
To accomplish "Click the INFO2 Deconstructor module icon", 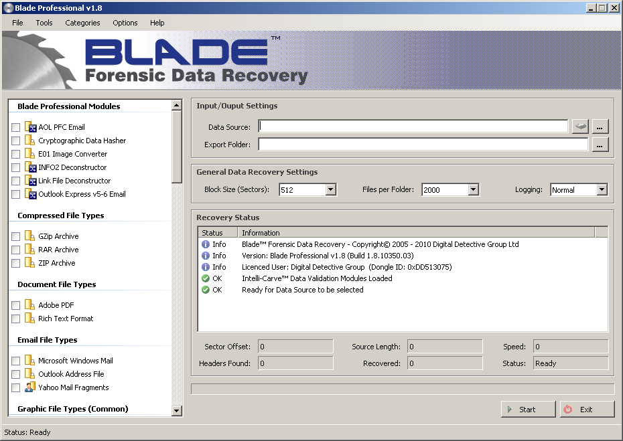I will point(30,167).
